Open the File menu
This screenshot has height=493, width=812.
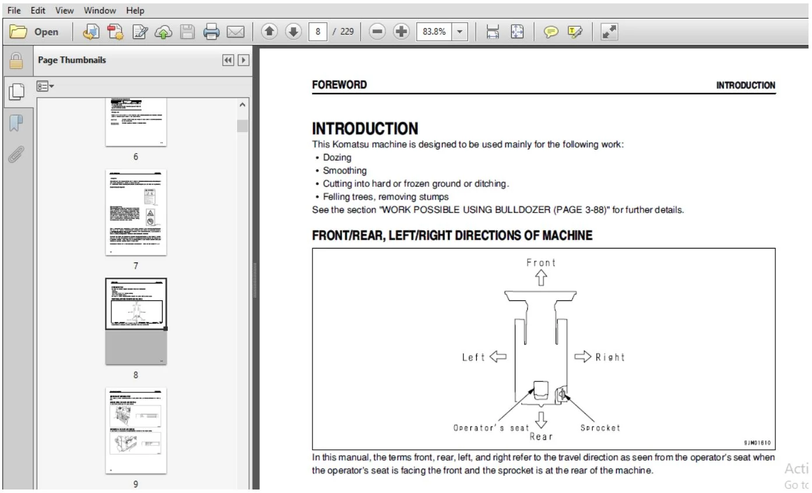point(14,10)
